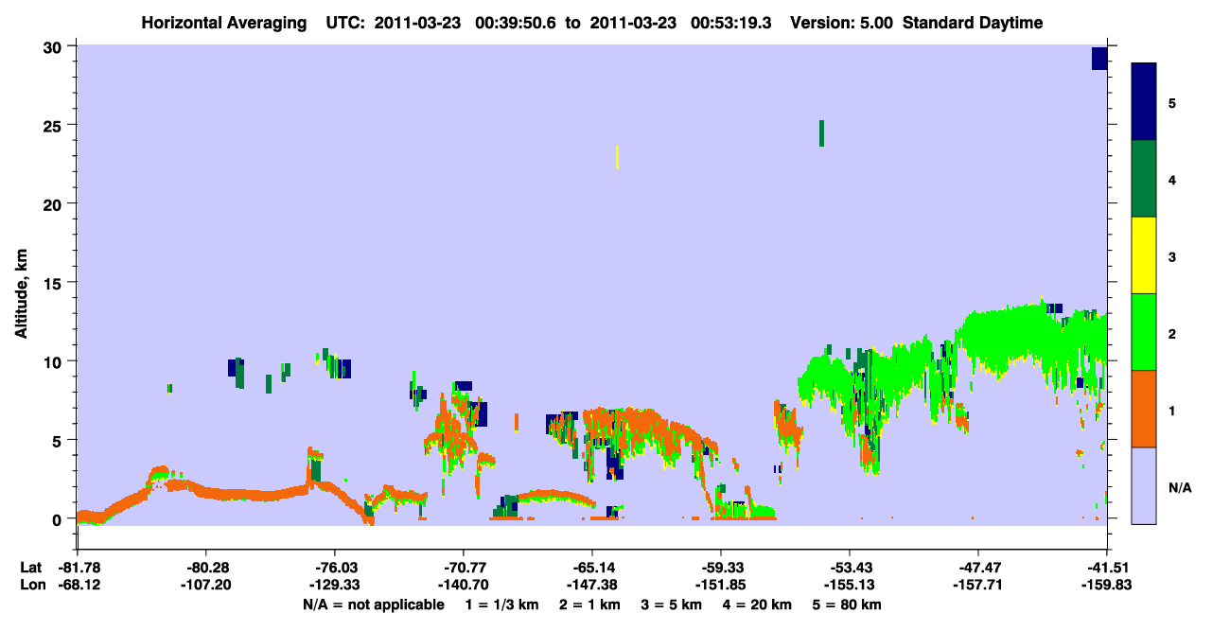Click the altitude tick label '10'

[55, 361]
